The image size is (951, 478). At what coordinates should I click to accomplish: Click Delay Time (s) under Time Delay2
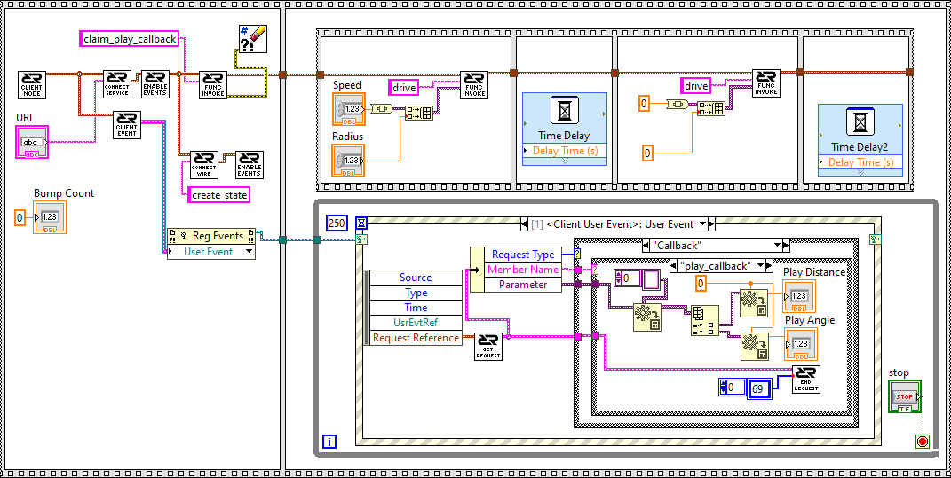pyautogui.click(x=860, y=162)
